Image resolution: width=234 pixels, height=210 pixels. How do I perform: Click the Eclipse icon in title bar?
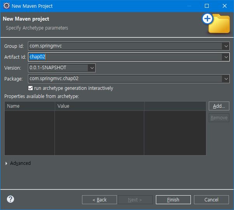coord(7,6)
